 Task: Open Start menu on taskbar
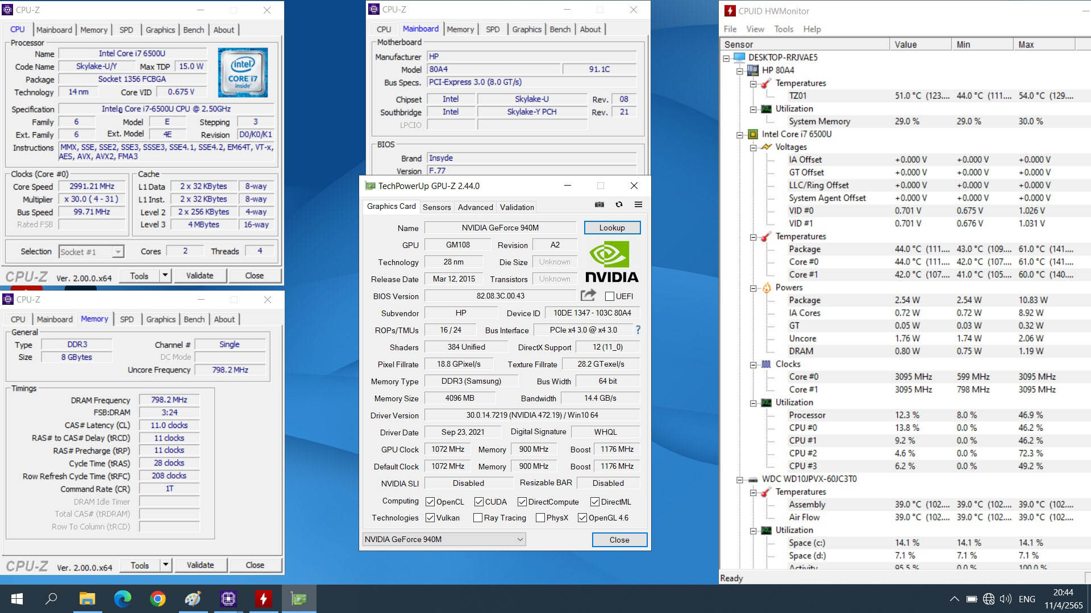coord(16,599)
